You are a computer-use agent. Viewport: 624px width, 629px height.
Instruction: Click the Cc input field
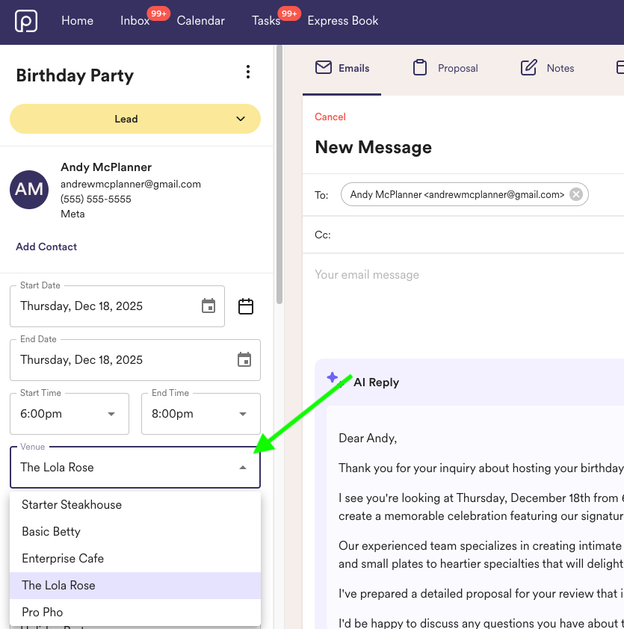click(x=448, y=235)
